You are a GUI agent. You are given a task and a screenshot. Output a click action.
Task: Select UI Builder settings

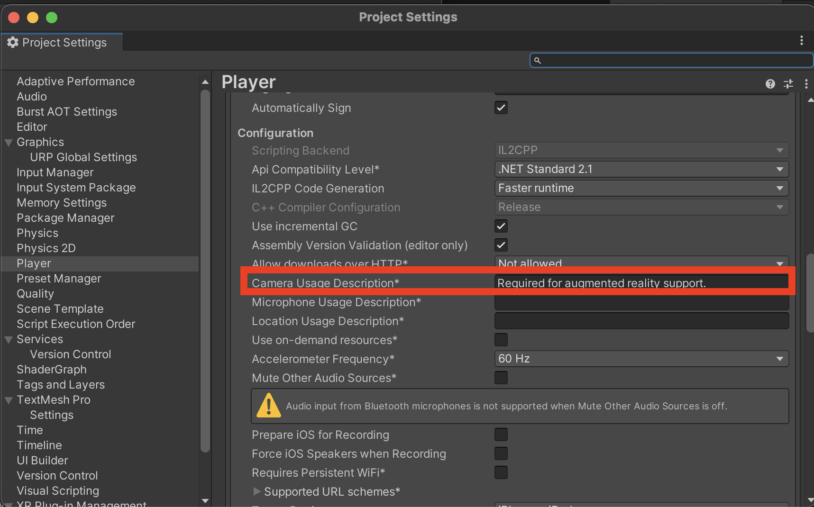[x=42, y=461]
